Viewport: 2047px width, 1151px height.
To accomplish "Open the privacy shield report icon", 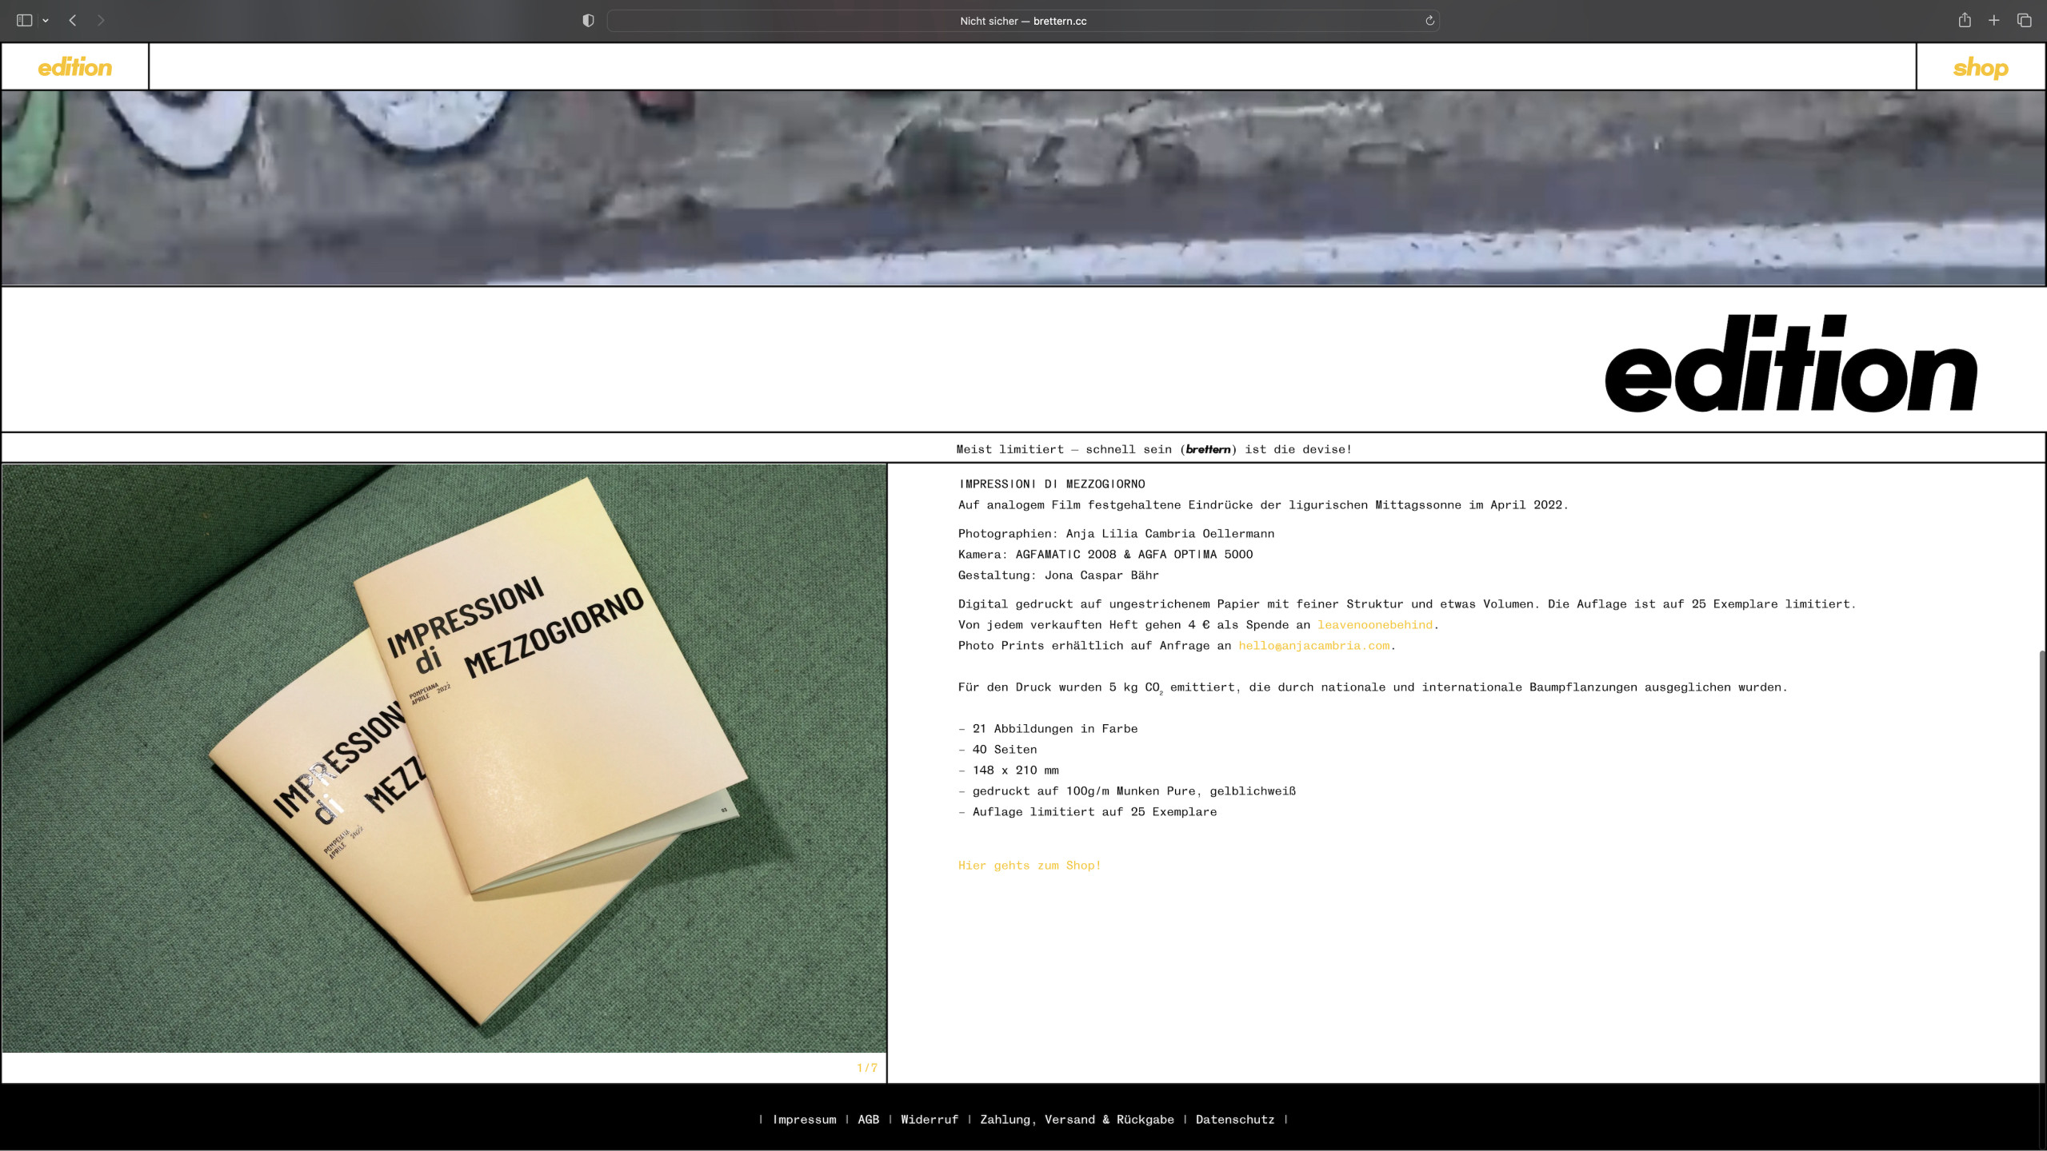I will click(588, 21).
